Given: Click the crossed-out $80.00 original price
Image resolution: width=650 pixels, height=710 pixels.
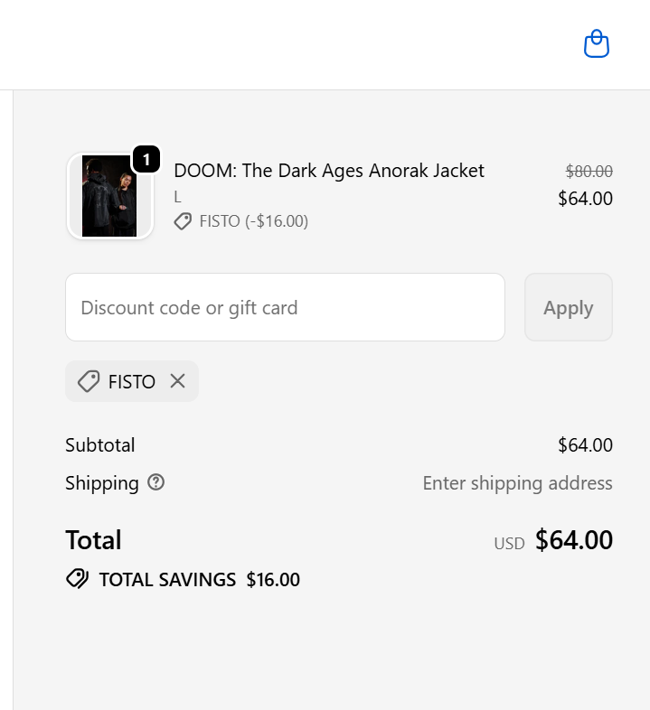Looking at the screenshot, I should coord(589,171).
